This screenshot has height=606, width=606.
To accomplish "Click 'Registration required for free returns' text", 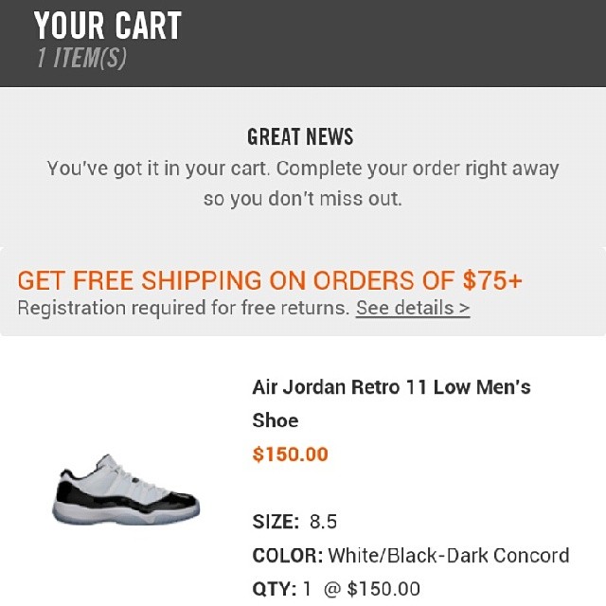I will pos(184,308).
